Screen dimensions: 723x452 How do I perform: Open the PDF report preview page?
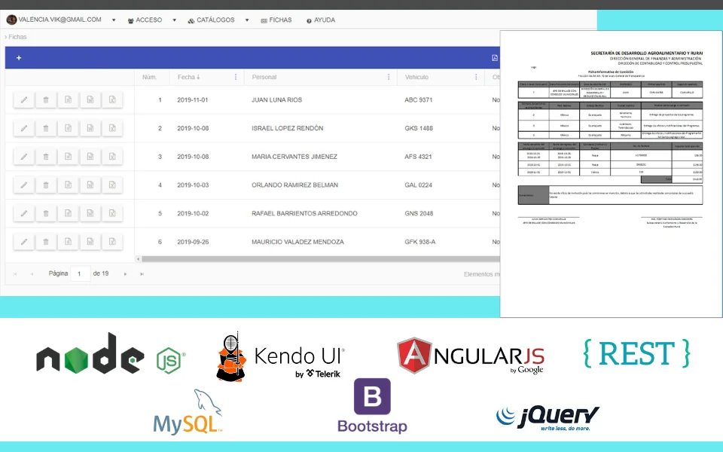611,174
